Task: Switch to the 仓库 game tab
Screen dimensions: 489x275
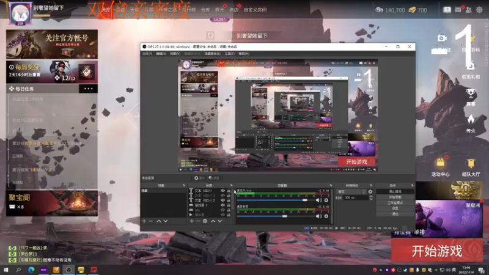Action: (x=205, y=10)
